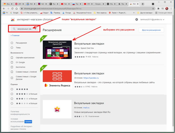The width and height of the screenshot is (175, 133).
Task: Open the reading list toolbar icon
Action: click(163, 9)
